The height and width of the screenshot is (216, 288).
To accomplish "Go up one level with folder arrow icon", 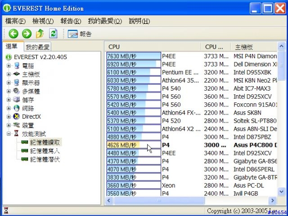I will click(x=40, y=34).
